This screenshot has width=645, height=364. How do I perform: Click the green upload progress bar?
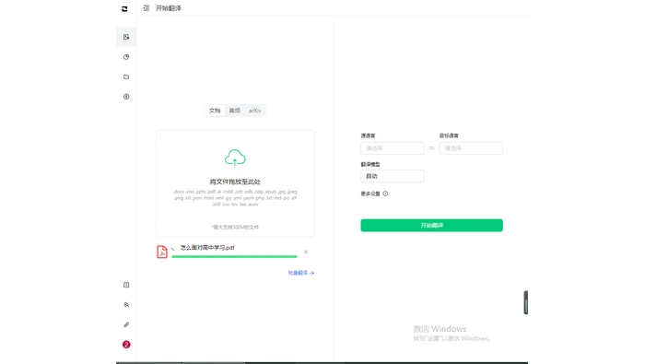pyautogui.click(x=234, y=257)
